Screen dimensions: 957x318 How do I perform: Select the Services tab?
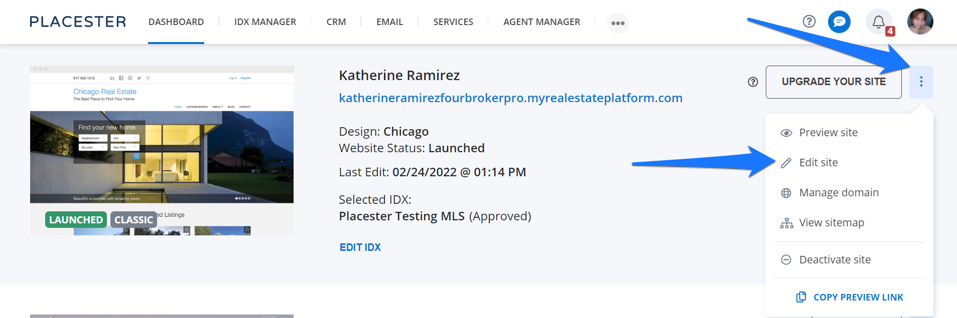click(453, 22)
